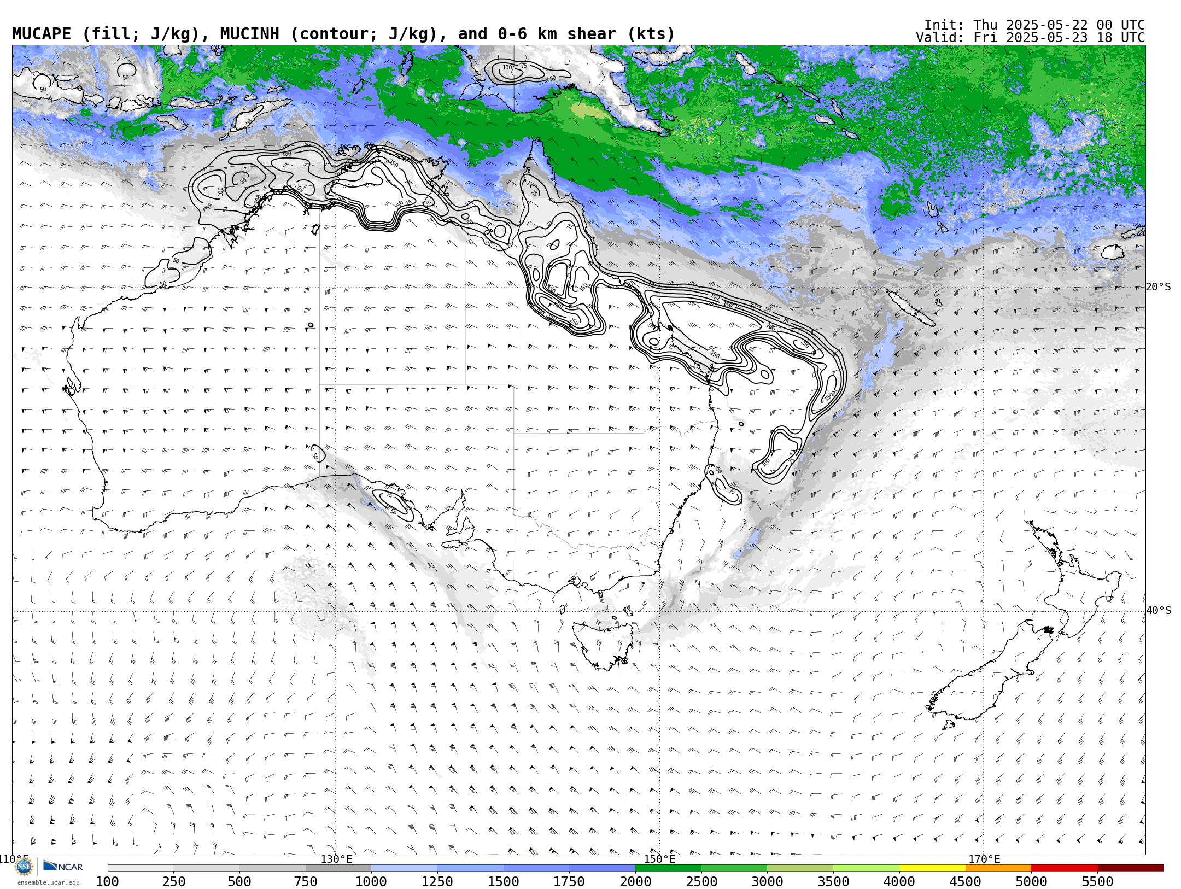
Task: Pick the lightest gray 100–250 colorbar segment
Action: tap(141, 868)
